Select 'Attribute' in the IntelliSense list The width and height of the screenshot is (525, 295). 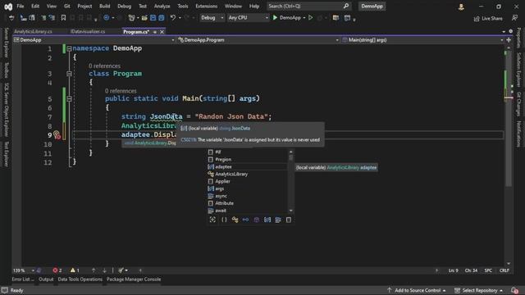[x=248, y=203]
